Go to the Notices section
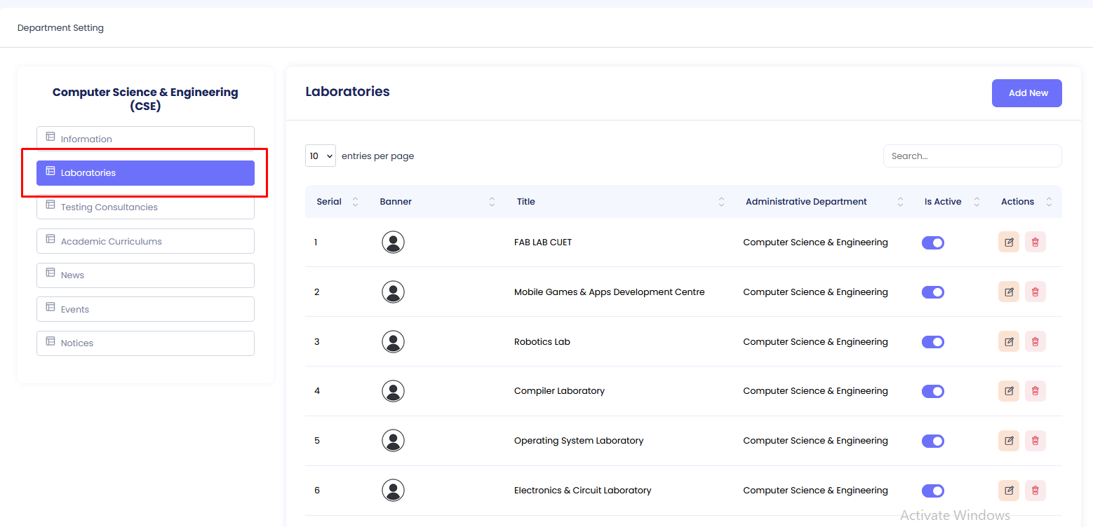Viewport: 1093px width, 527px height. (x=145, y=343)
